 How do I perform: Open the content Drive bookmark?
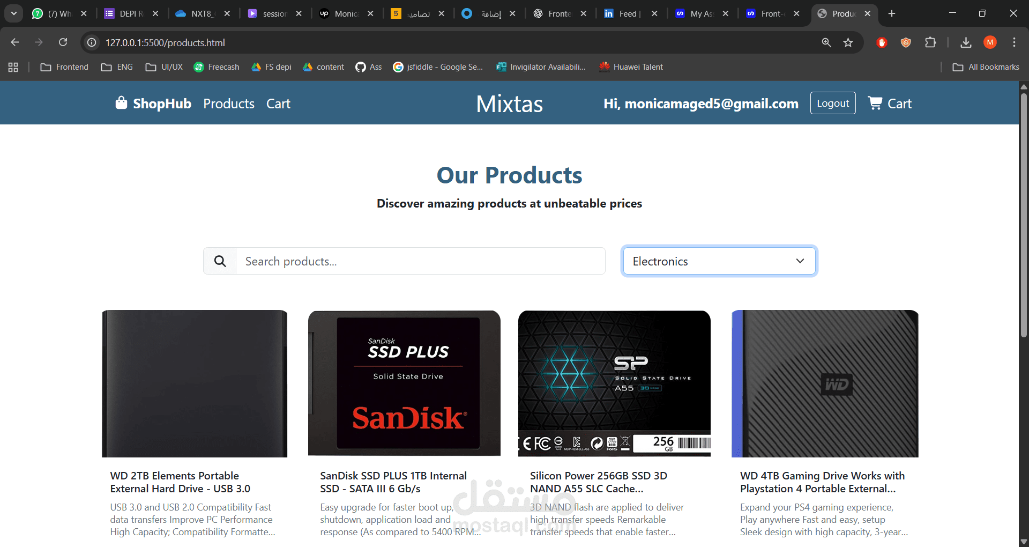click(x=323, y=67)
